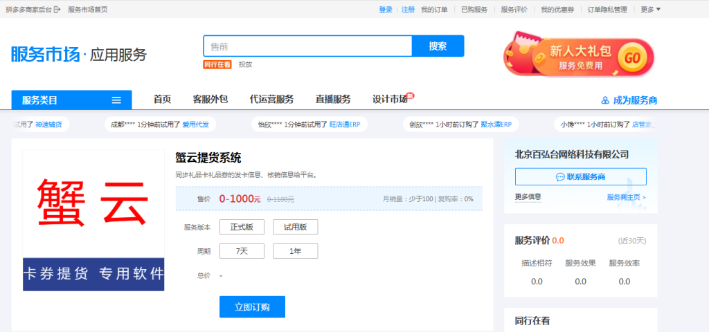This screenshot has width=709, height=332.
Task: Click the 注册 link
Action: [x=408, y=10]
